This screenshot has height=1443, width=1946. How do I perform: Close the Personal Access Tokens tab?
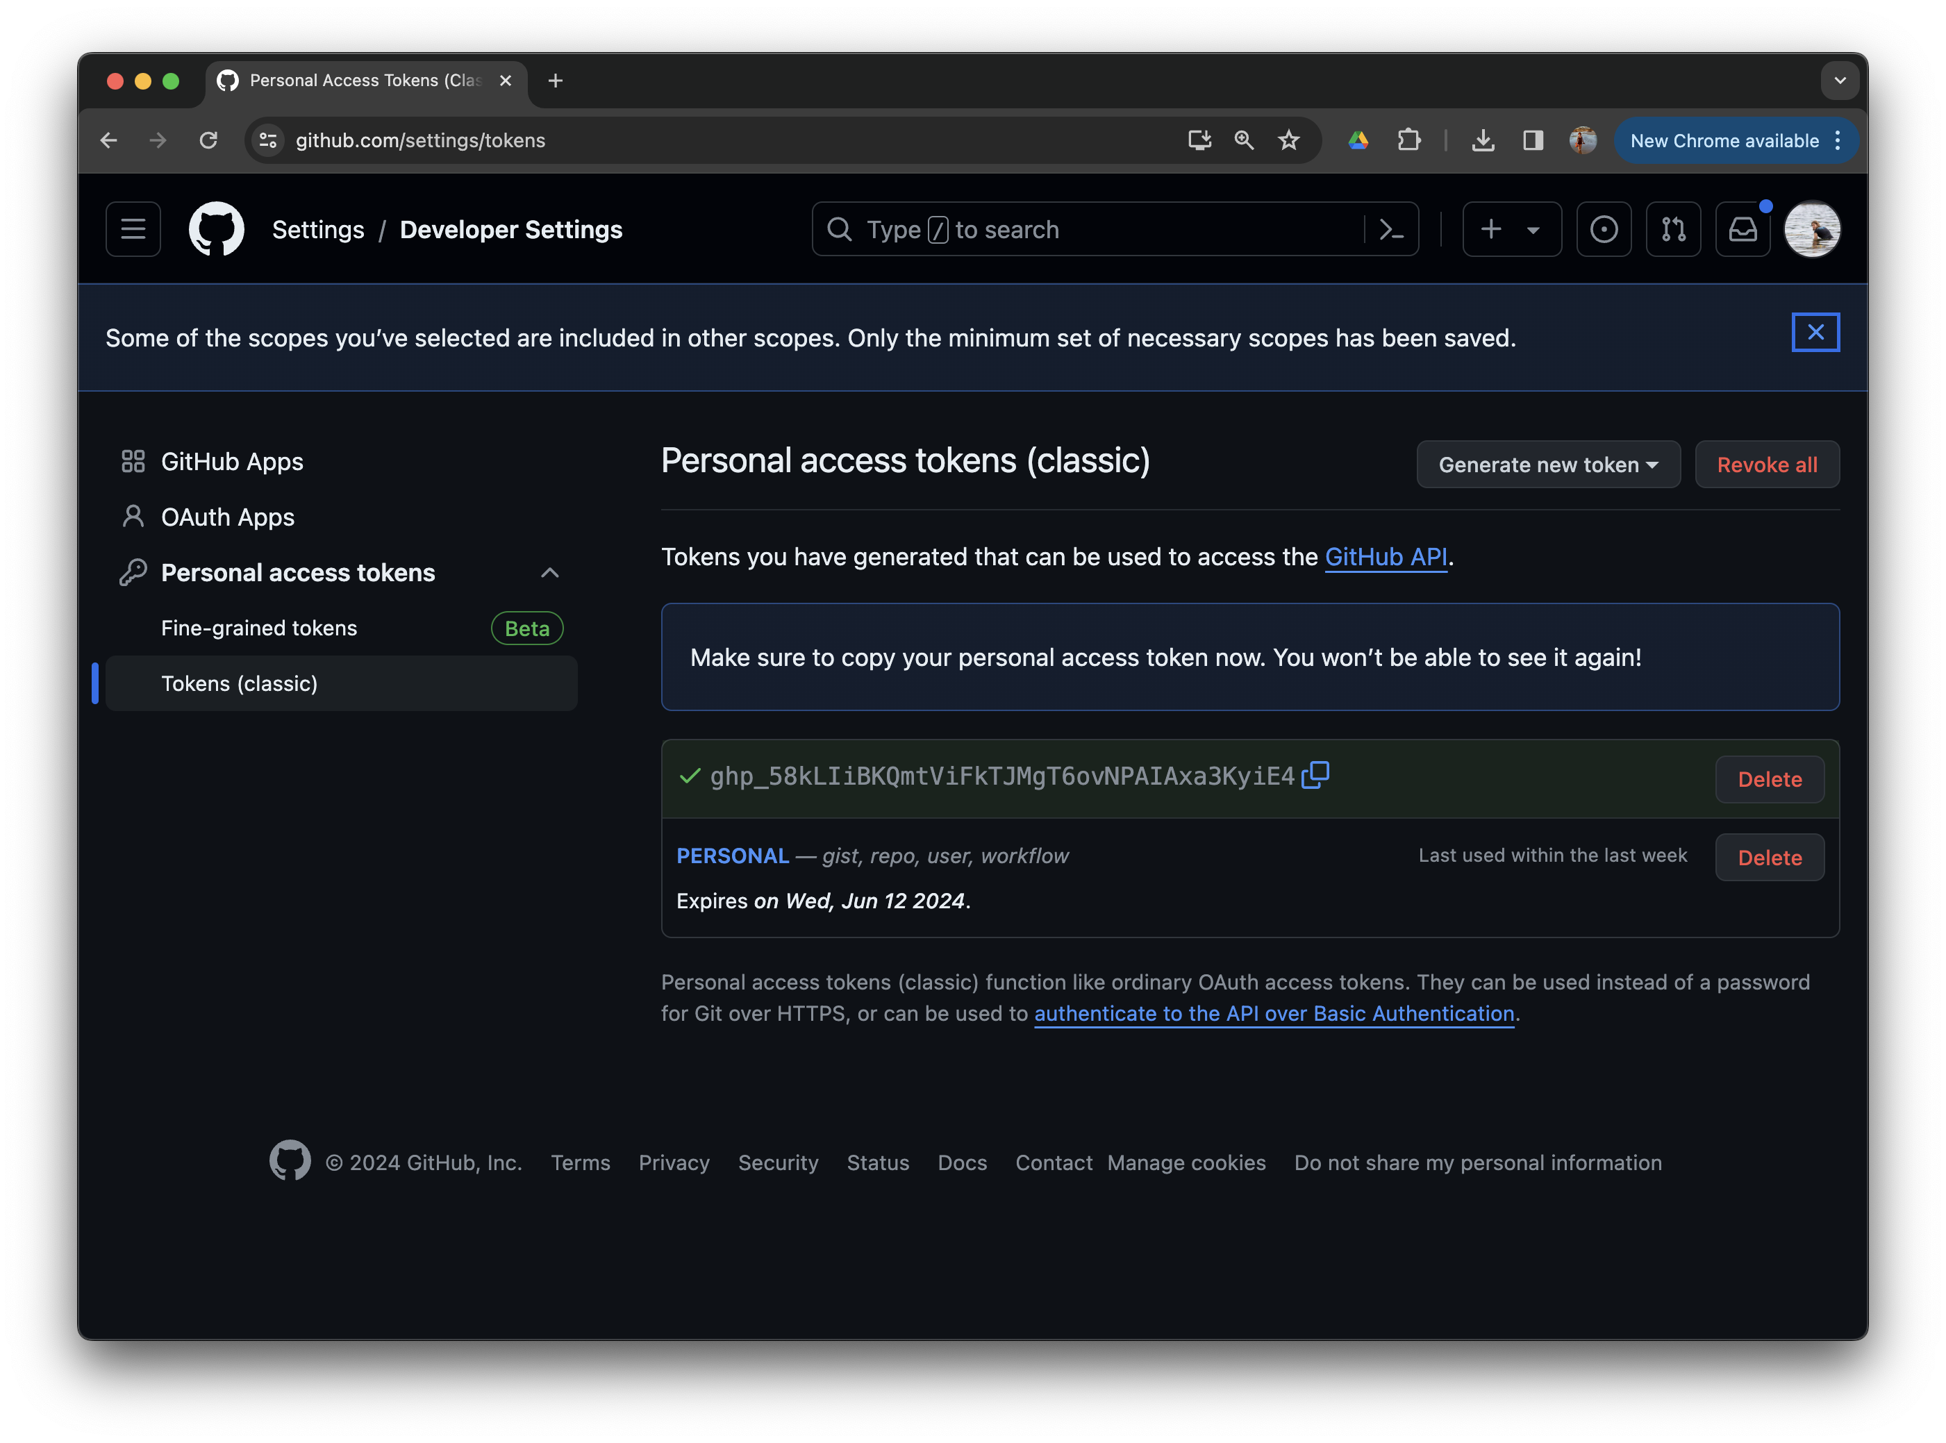[x=505, y=81]
